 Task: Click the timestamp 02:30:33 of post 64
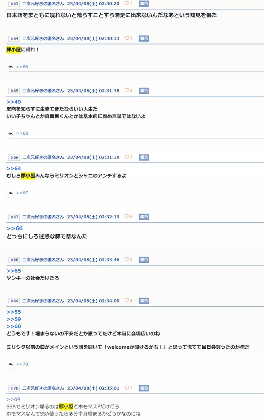(x=109, y=39)
